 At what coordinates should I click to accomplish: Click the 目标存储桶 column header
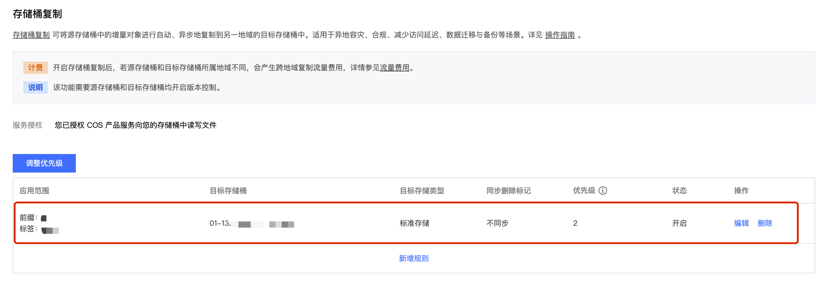point(228,191)
